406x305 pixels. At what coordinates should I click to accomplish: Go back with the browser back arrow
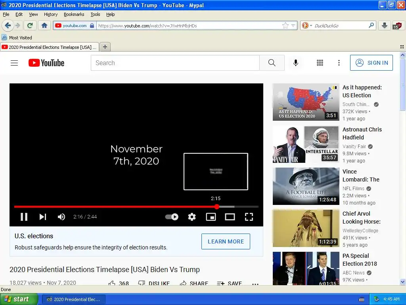coord(8,25)
